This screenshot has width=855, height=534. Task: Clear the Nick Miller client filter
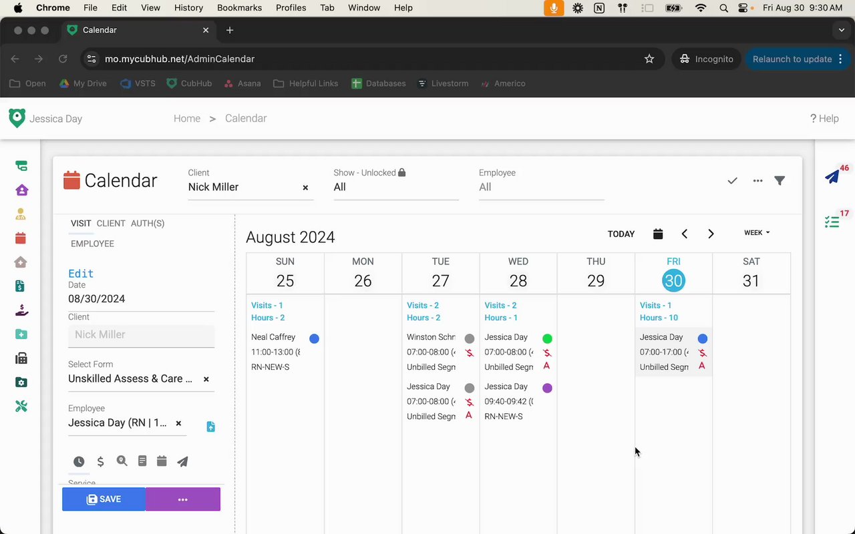[x=305, y=188]
